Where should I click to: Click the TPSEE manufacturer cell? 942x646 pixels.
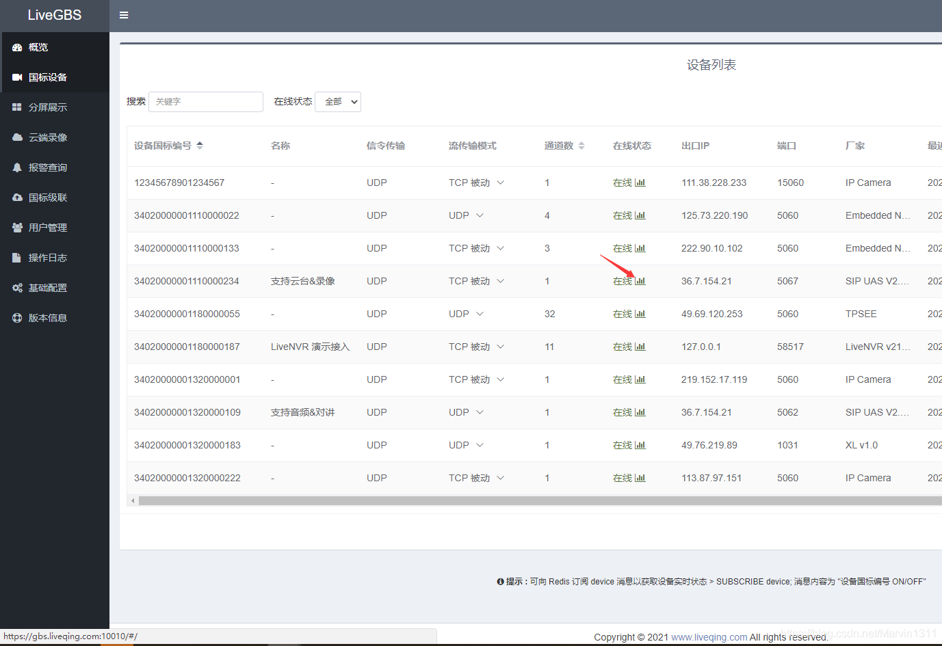coord(861,314)
